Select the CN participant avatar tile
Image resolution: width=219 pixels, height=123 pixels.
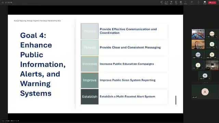198,55
